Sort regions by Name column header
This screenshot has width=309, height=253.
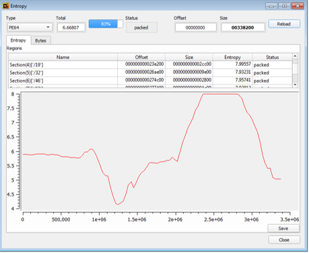(63, 57)
